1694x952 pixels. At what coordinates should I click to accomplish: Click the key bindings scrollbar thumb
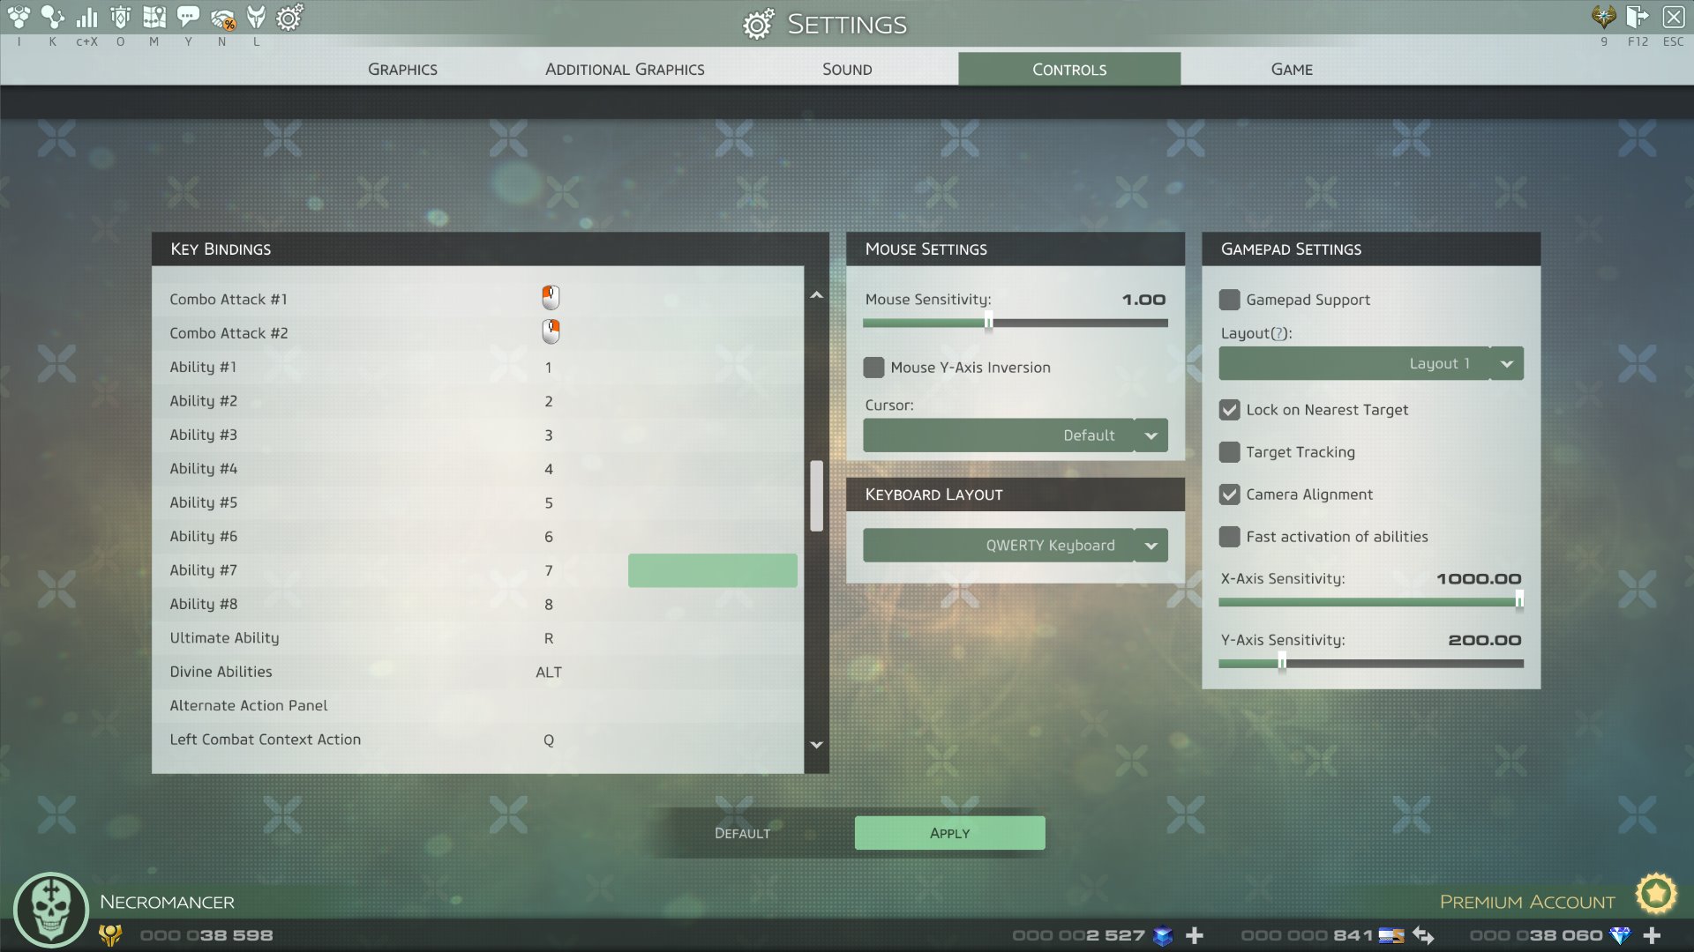coord(816,495)
